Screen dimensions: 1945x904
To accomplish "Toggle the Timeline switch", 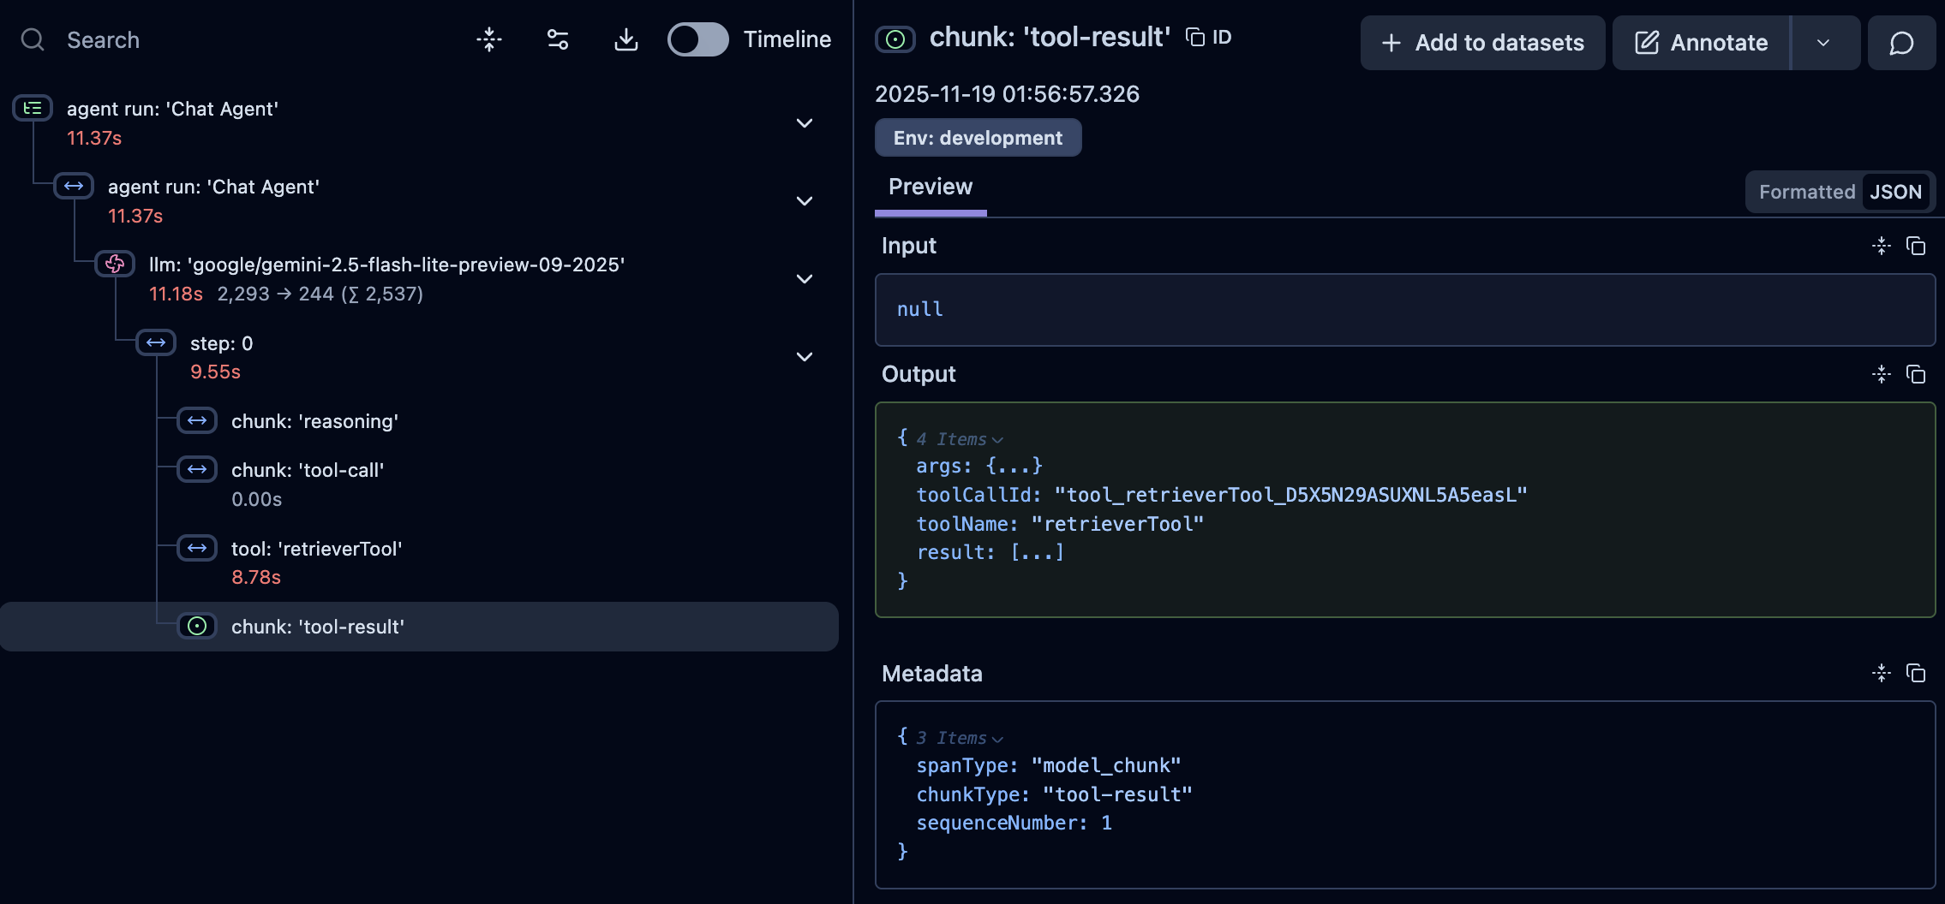I will coord(697,39).
